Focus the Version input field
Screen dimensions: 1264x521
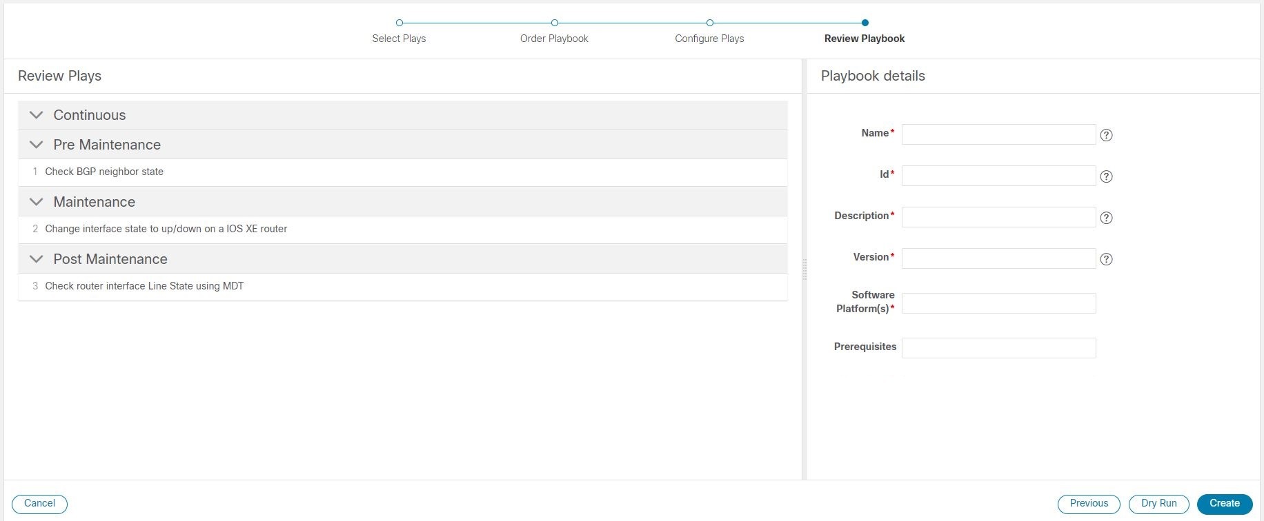[998, 258]
